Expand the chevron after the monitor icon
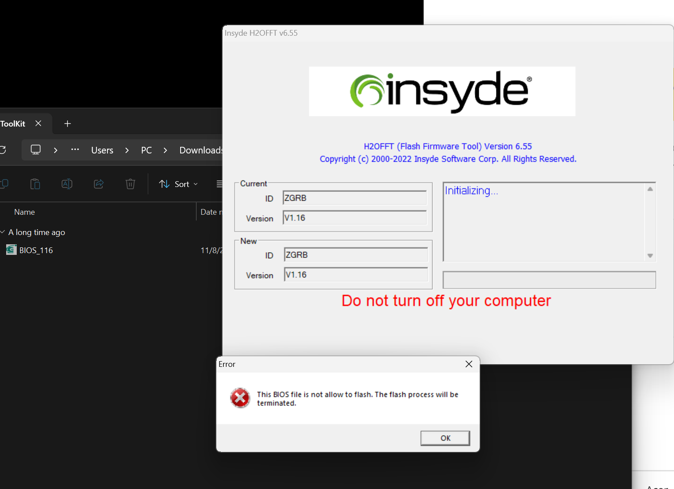 56,150
